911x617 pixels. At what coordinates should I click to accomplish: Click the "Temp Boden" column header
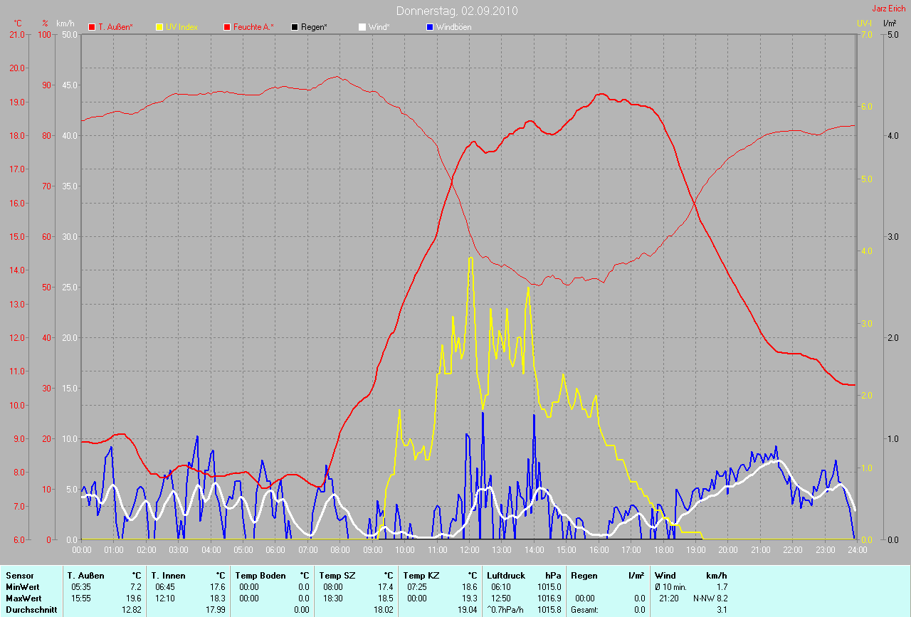pos(260,576)
